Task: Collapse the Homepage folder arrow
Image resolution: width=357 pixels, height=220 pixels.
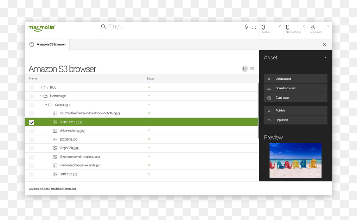Action: coord(41,96)
